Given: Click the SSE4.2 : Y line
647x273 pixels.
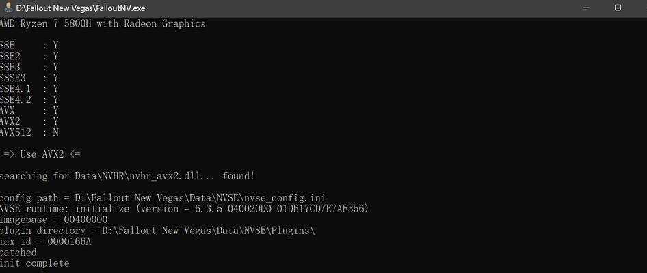Looking at the screenshot, I should 29,100.
